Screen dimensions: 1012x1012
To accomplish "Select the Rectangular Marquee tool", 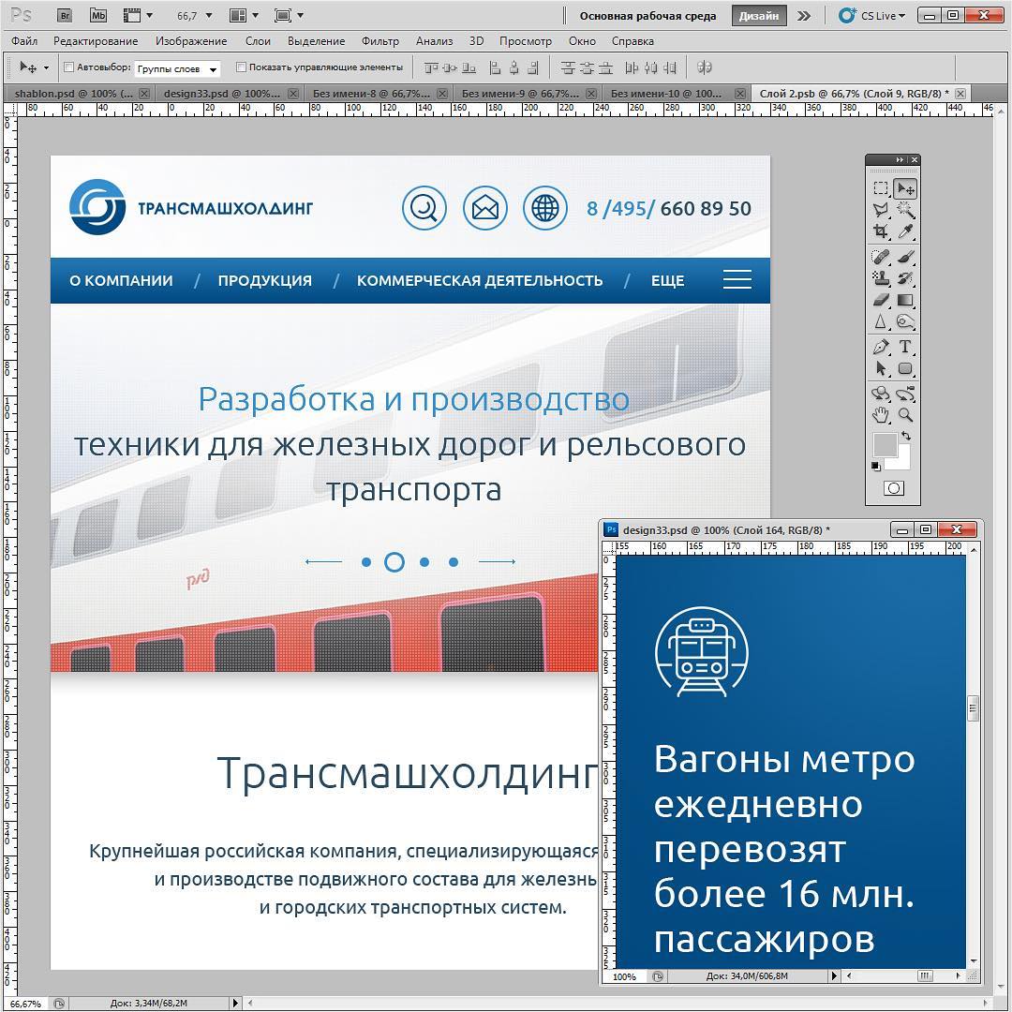I will tap(881, 188).
